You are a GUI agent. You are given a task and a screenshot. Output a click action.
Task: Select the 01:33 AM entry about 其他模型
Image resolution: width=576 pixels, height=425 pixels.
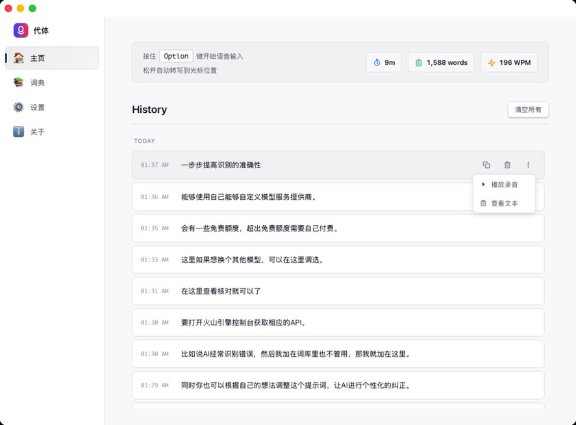tap(338, 260)
